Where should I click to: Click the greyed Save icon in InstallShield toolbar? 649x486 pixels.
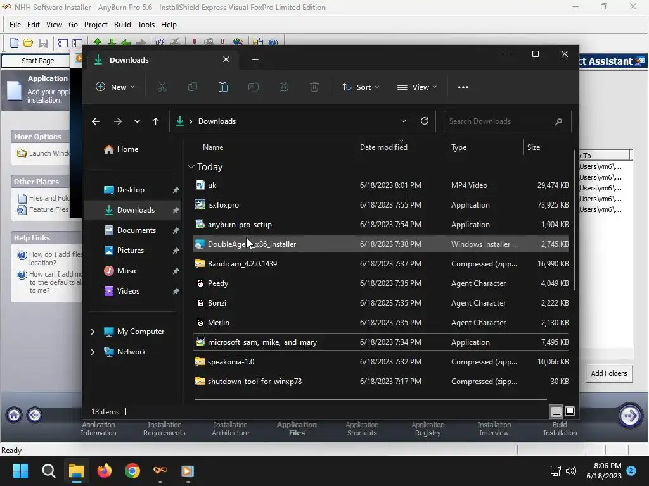[x=43, y=42]
